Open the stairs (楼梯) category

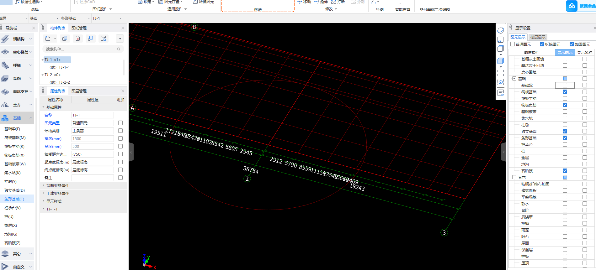(x=17, y=65)
